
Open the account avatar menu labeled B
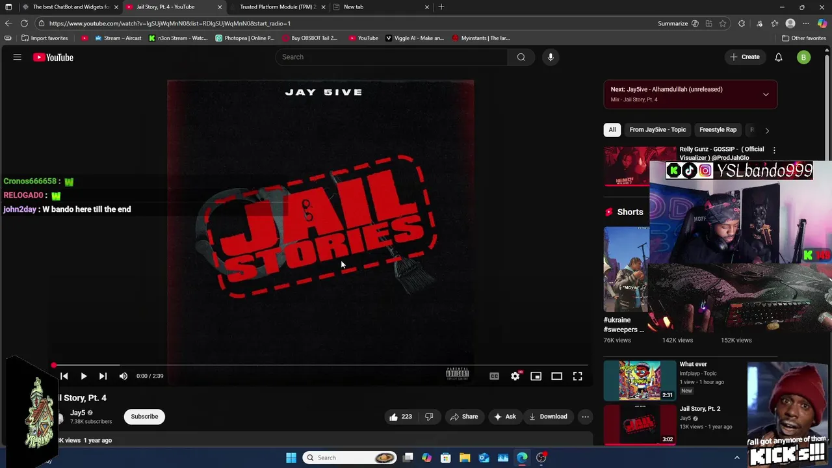[x=803, y=57]
